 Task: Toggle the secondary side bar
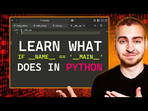click(106, 20)
